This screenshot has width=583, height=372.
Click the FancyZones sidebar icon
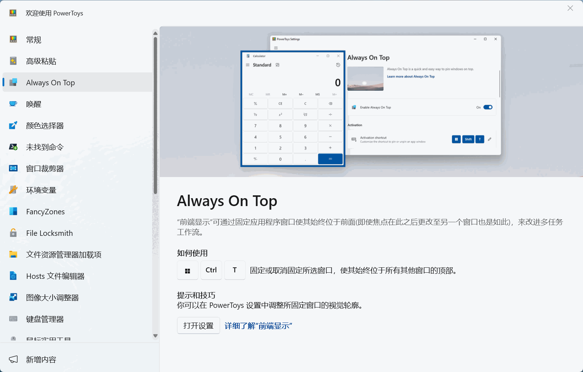pyautogui.click(x=13, y=211)
